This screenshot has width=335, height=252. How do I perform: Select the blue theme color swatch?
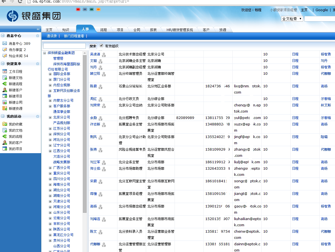(85, 9)
